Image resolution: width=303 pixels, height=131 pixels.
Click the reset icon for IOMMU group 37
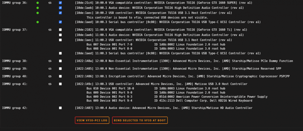point(50,30)
